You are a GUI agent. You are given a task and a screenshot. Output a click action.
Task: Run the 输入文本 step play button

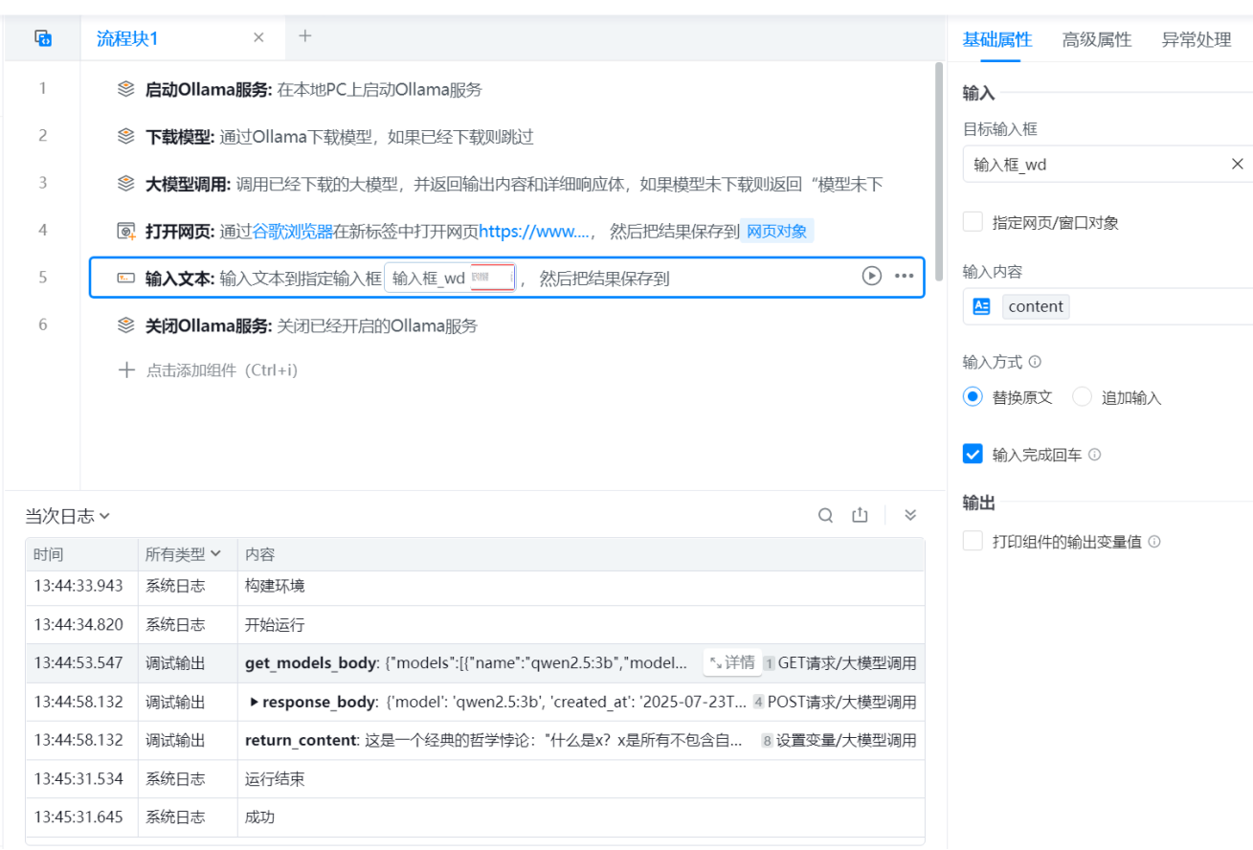871,277
